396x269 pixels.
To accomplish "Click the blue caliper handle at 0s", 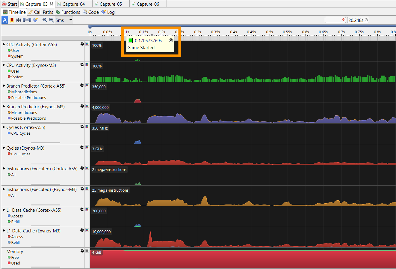I will pos(90,27).
